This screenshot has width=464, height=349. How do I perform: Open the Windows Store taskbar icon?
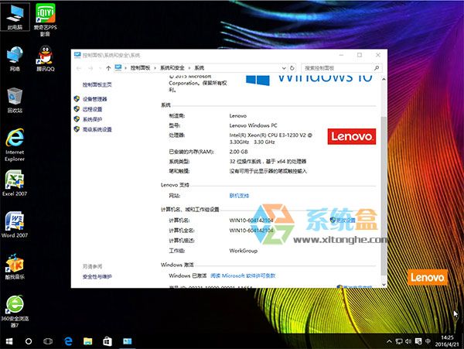point(107,340)
